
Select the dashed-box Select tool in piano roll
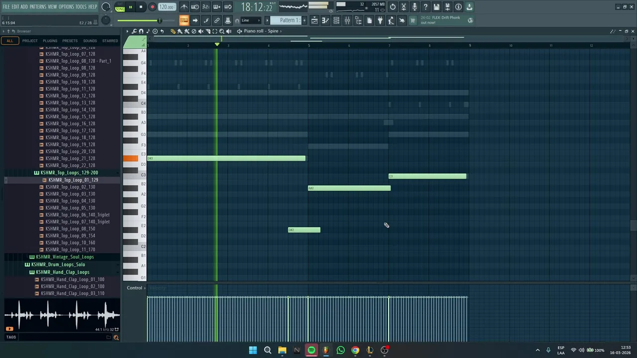point(215,31)
